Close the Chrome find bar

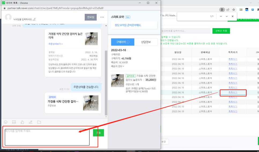(232, 16)
